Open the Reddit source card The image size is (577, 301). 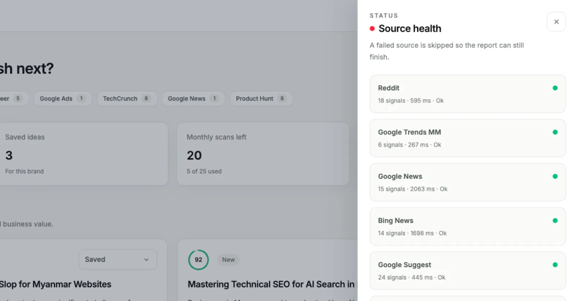467,94
